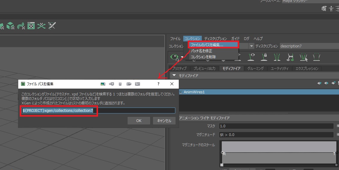Click the person icon at top right
The image size is (339, 170).
(331, 9)
